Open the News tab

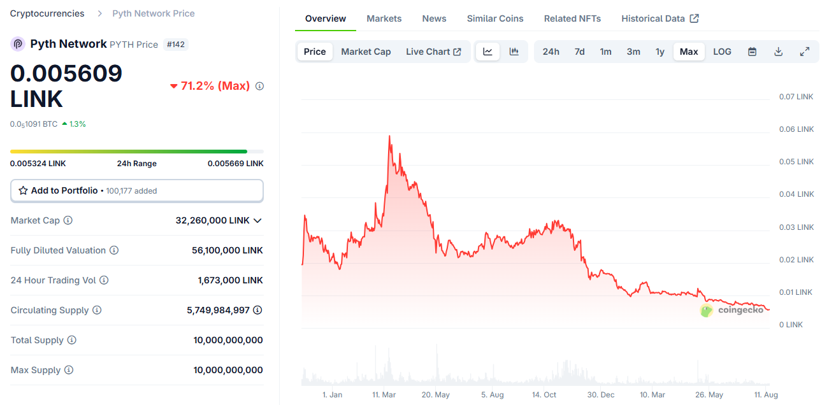click(x=434, y=18)
